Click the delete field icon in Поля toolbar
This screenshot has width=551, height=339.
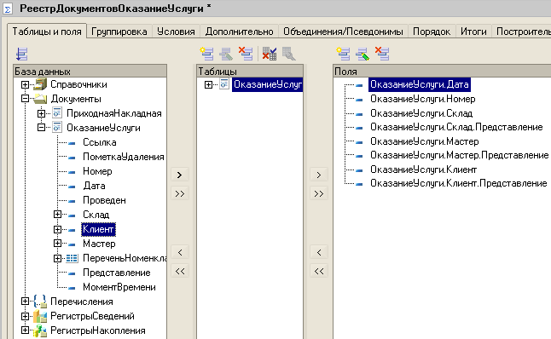pyautogui.click(x=382, y=54)
